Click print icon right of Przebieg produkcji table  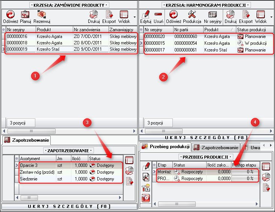[x=266, y=177]
